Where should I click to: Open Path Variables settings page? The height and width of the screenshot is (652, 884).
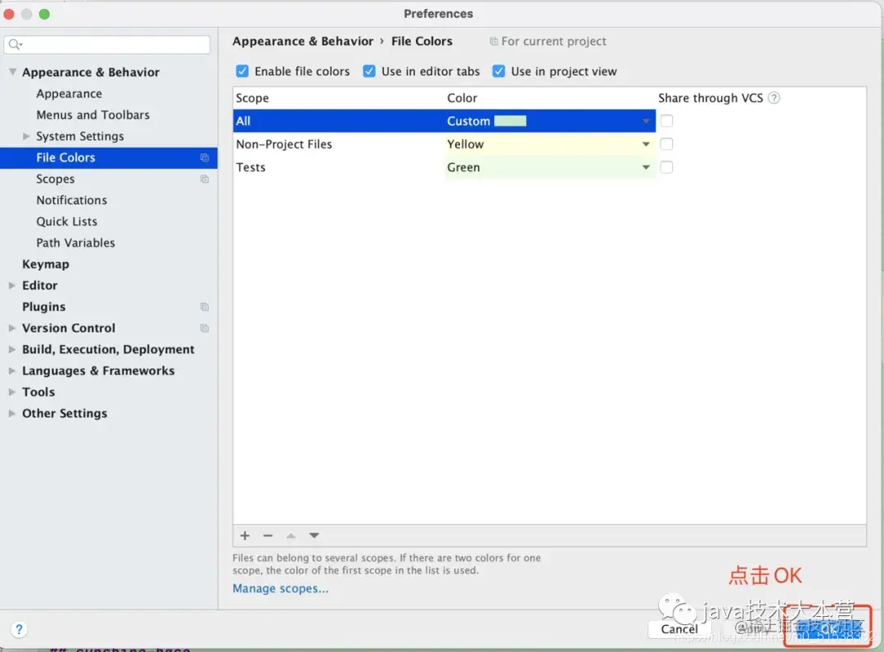75,243
